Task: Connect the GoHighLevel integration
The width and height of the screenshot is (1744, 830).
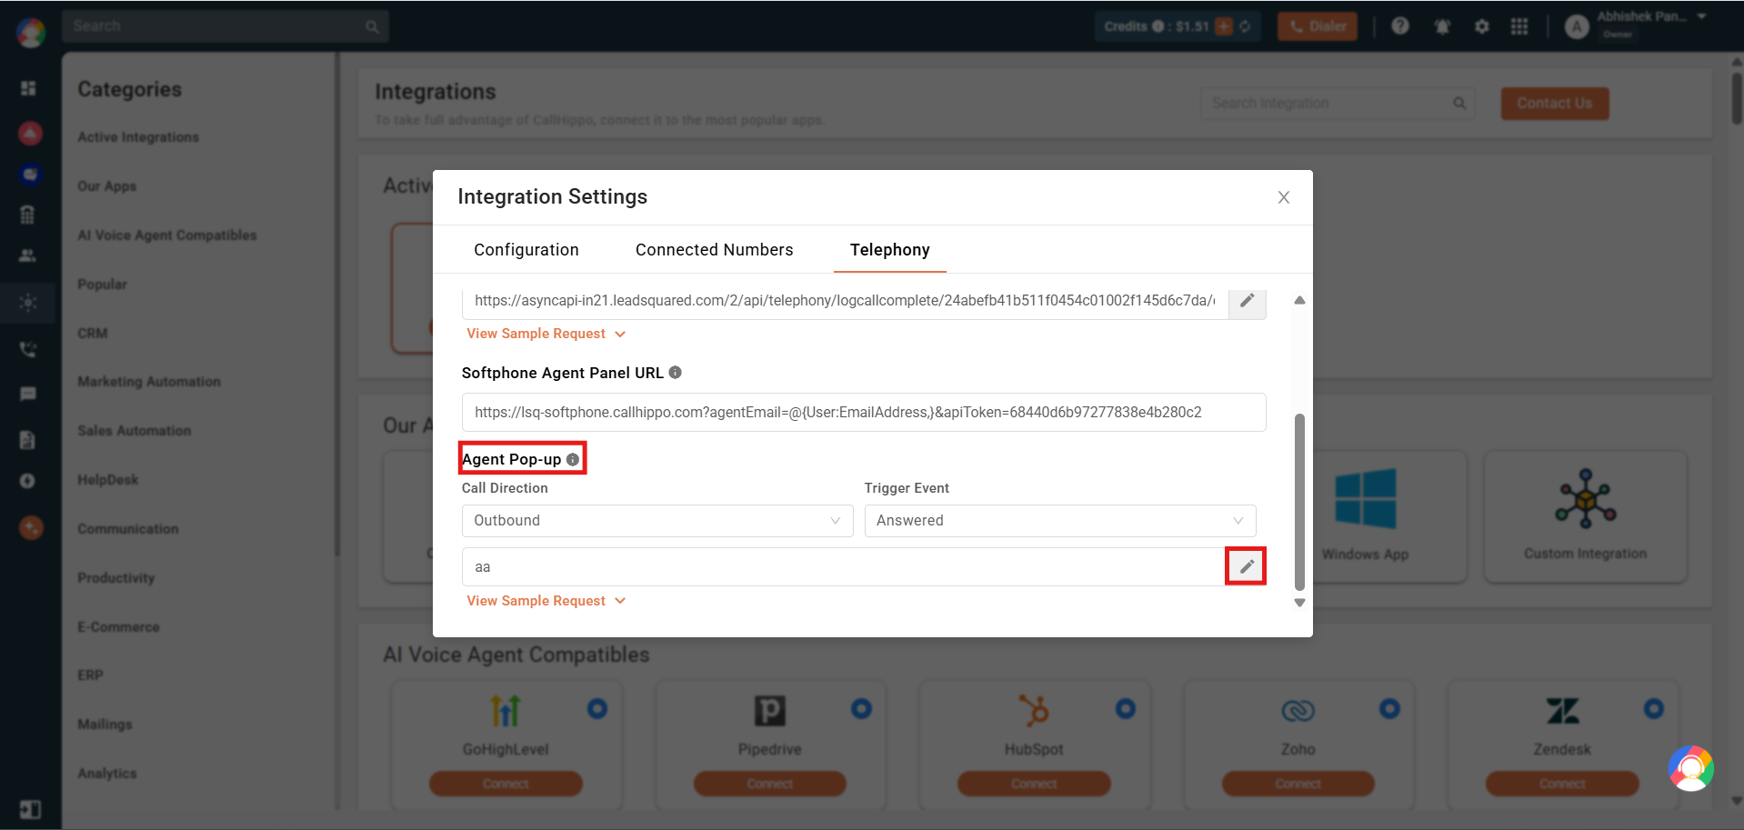Action: click(506, 784)
